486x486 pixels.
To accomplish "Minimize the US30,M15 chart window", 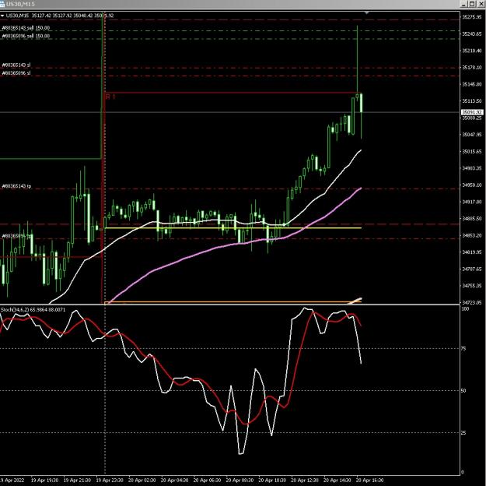I will (463, 4).
